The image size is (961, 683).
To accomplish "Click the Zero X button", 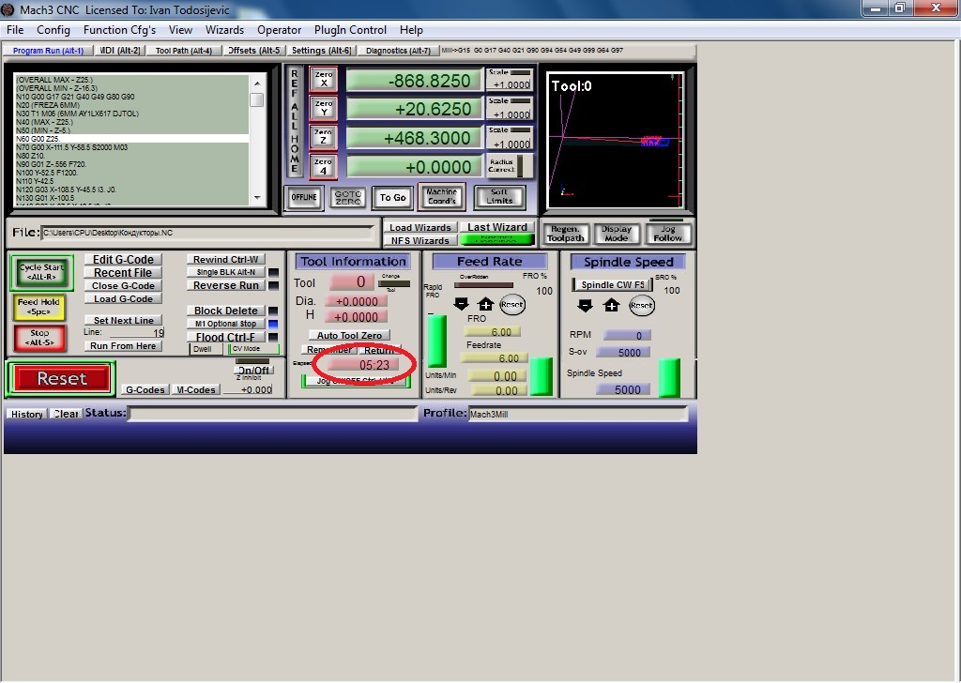I will tap(324, 81).
